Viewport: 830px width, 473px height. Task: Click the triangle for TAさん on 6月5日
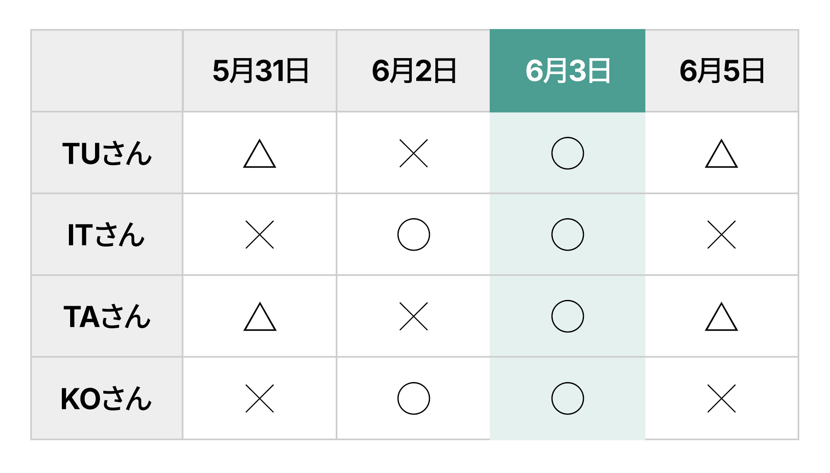tap(721, 317)
